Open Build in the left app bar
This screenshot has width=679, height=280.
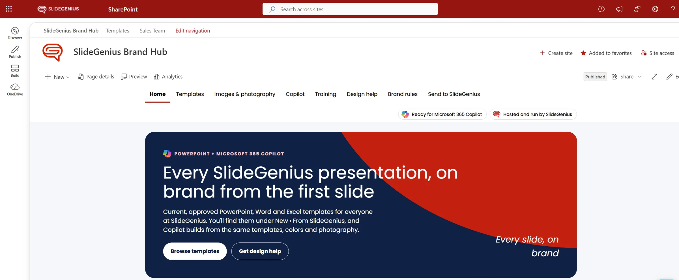[15, 71]
